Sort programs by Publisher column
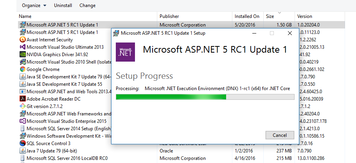The height and width of the screenshot is (163, 356). click(x=169, y=16)
